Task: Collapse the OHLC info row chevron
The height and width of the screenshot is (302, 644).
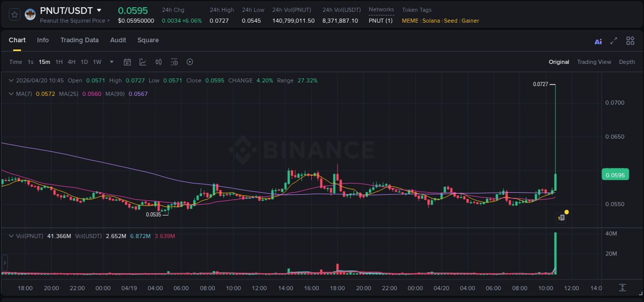Action: pyautogui.click(x=11, y=80)
